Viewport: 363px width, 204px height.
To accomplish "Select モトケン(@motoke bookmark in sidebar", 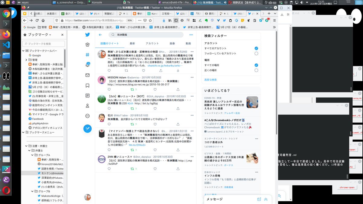I will click(x=51, y=173).
